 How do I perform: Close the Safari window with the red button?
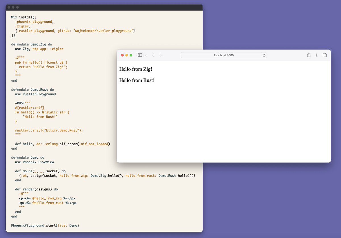point(122,55)
